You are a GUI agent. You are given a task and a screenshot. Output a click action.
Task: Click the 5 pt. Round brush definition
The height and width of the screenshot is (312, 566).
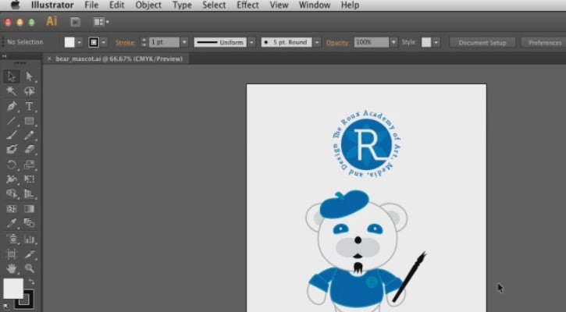click(287, 42)
